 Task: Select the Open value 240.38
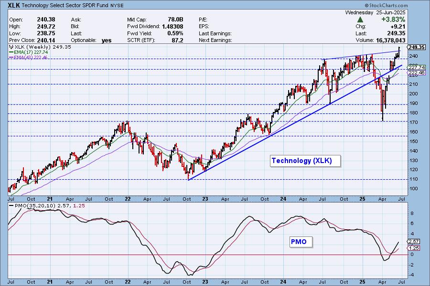(x=46, y=20)
